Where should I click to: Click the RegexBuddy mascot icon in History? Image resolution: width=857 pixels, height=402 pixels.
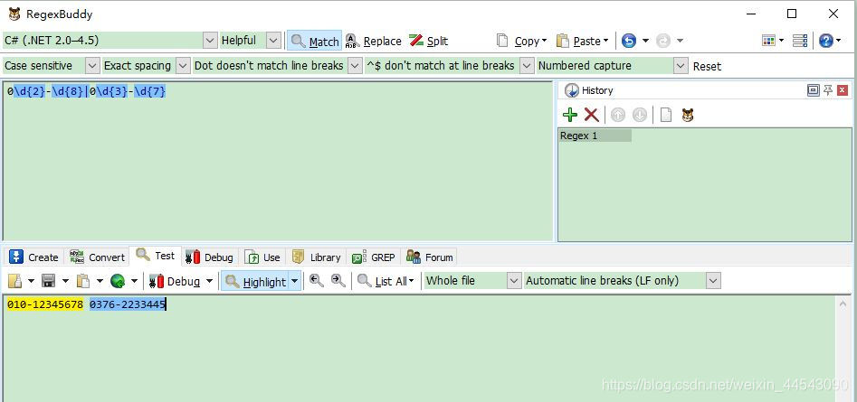click(x=688, y=115)
